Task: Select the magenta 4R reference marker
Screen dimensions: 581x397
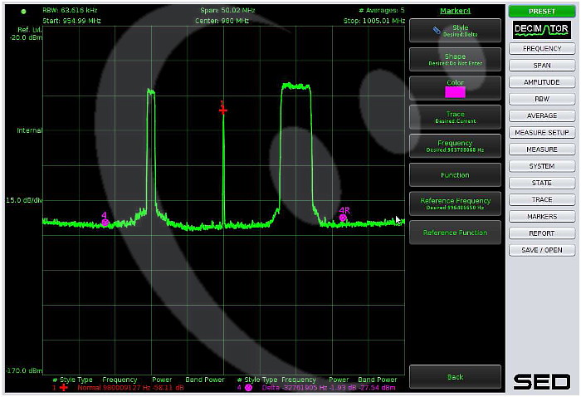Action: (x=343, y=218)
